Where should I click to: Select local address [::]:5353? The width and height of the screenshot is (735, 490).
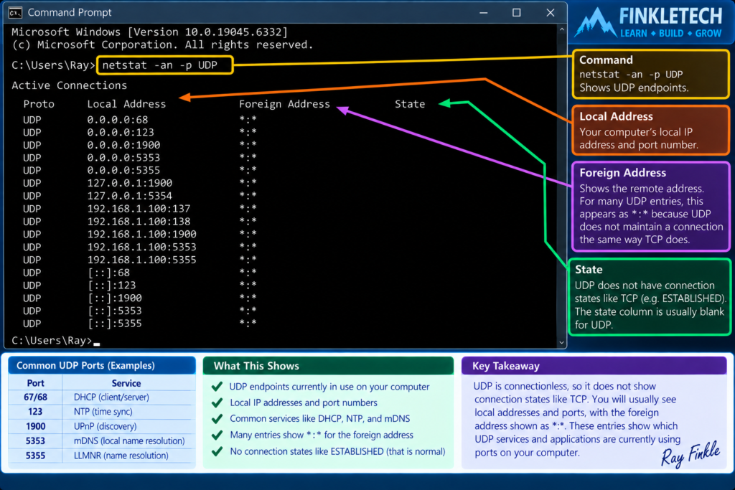click(x=115, y=311)
